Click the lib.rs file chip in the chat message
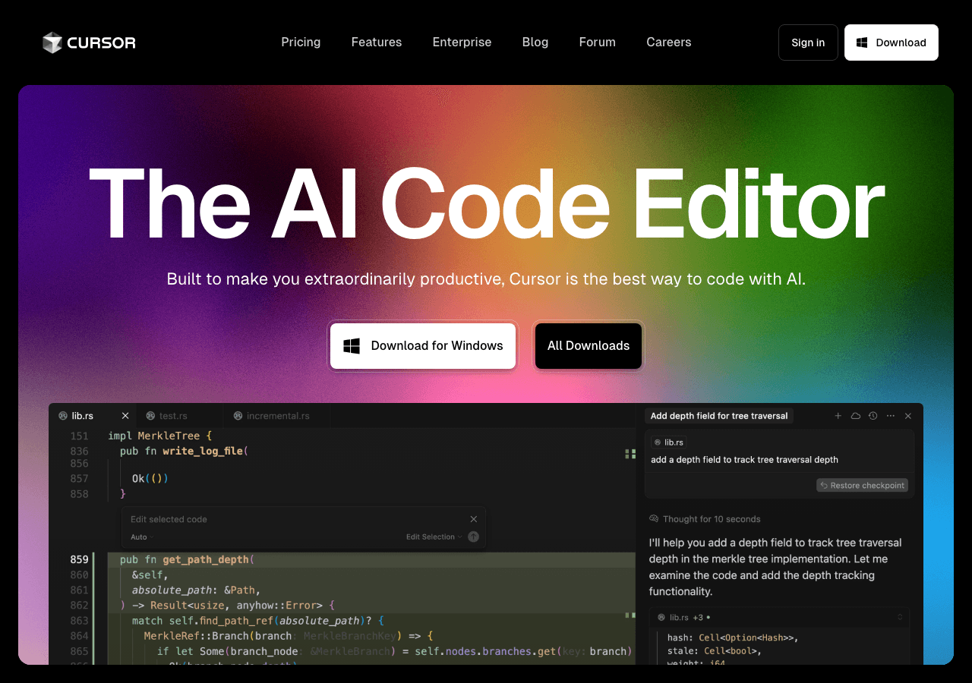972x683 pixels. [668, 442]
